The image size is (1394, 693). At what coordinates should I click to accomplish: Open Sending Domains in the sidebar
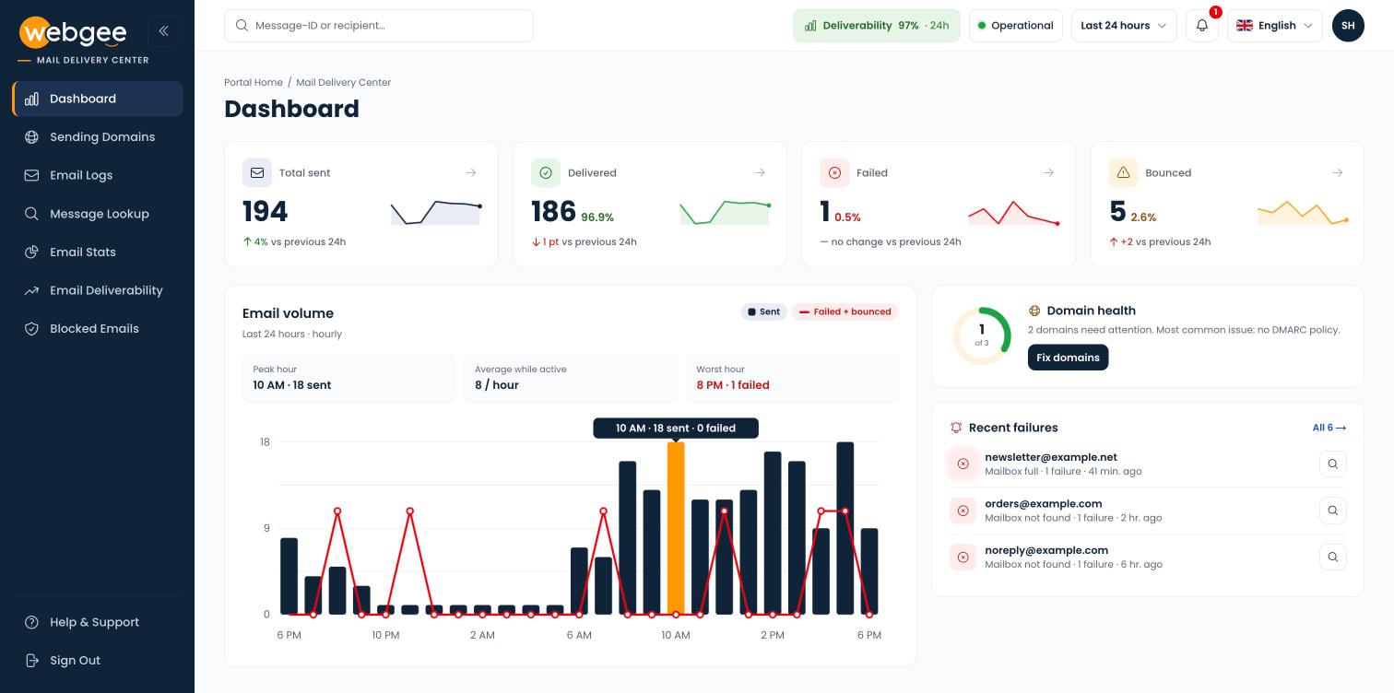[98, 136]
